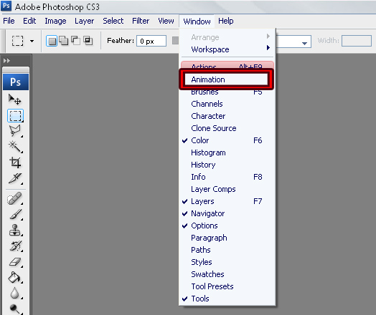The height and width of the screenshot is (315, 376).
Task: Select the History Brush tool
Action: (15, 246)
